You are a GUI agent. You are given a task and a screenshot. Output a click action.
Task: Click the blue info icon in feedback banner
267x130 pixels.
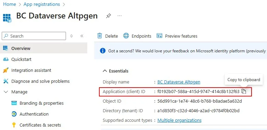pos(103,51)
